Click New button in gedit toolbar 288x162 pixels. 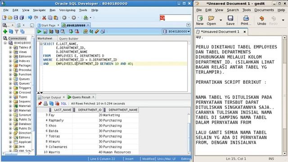point(200,20)
